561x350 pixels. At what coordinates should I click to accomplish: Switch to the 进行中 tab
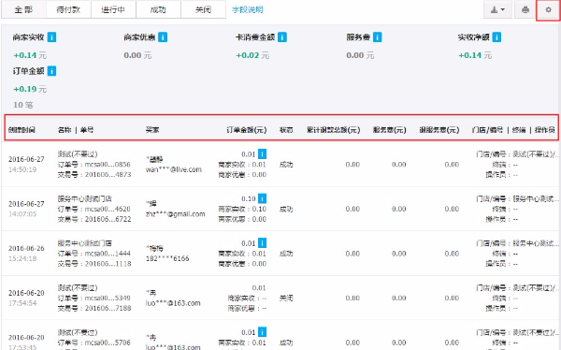pyautogui.click(x=113, y=9)
